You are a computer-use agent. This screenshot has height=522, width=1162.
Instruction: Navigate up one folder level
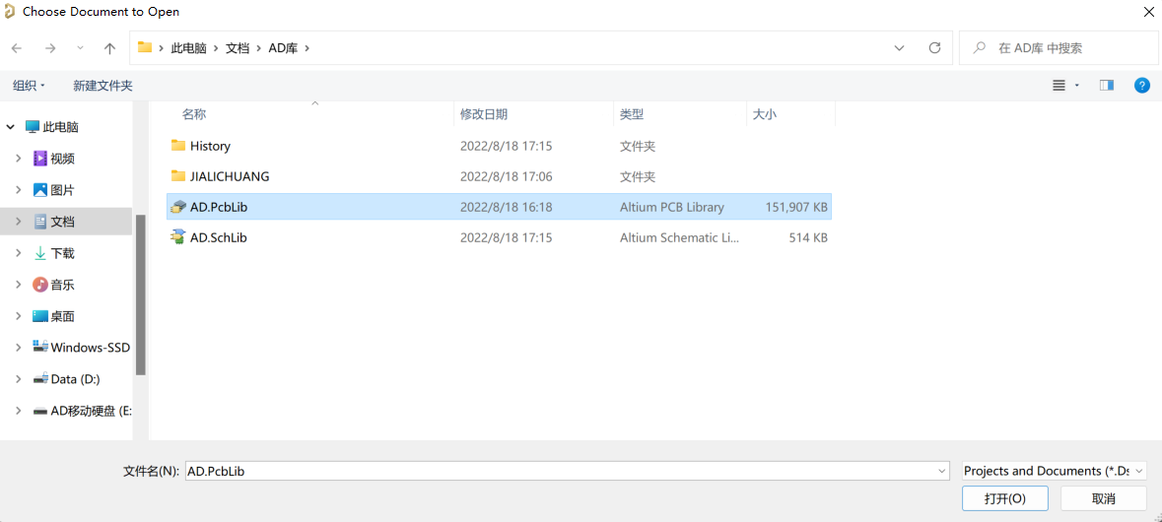click(x=109, y=48)
